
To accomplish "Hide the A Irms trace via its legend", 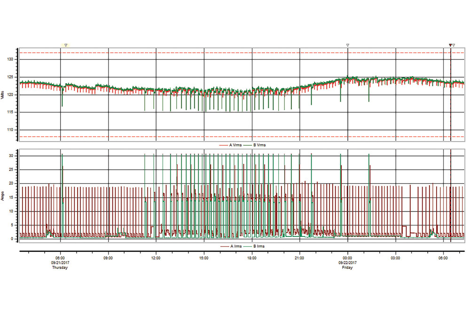I will (x=235, y=246).
